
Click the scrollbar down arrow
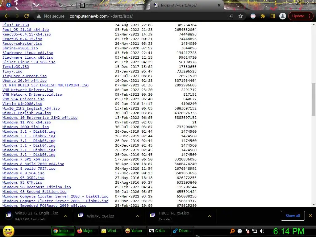pyautogui.click(x=314, y=205)
